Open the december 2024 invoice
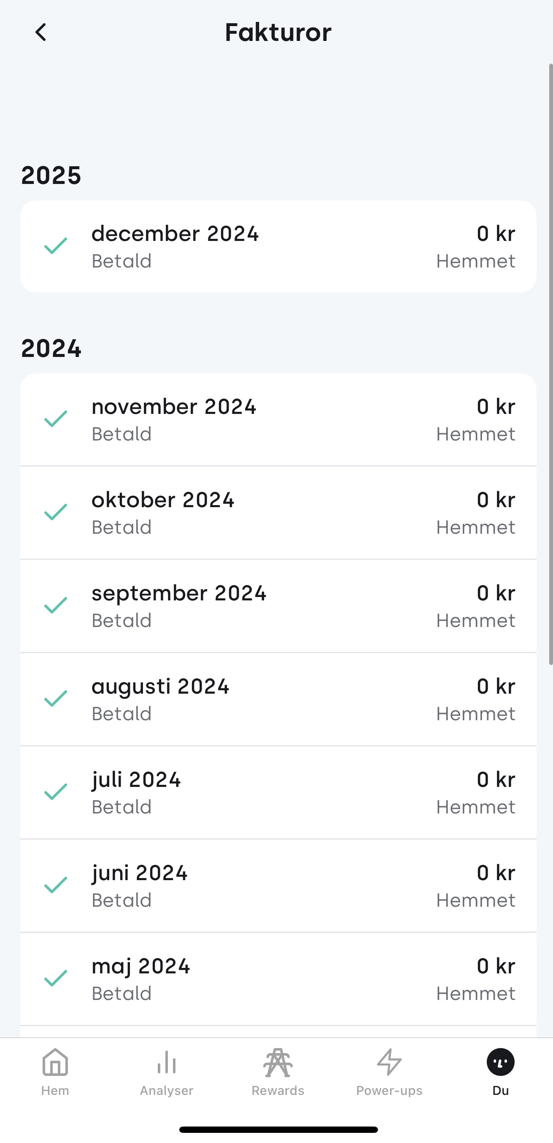Viewport: 553px width, 1143px height. (278, 246)
